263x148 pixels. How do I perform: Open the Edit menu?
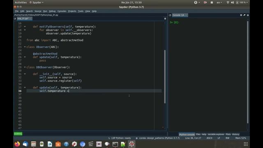(x=22, y=11)
